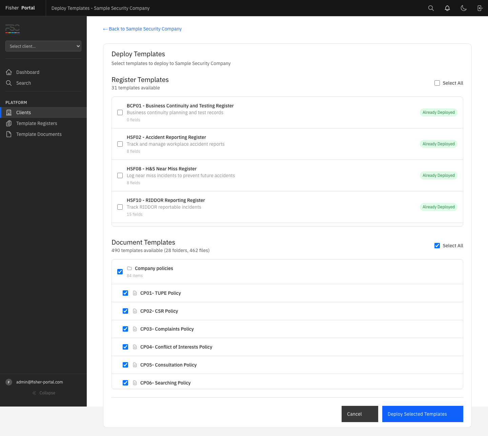Click the logout icon in the top right

[x=480, y=8]
